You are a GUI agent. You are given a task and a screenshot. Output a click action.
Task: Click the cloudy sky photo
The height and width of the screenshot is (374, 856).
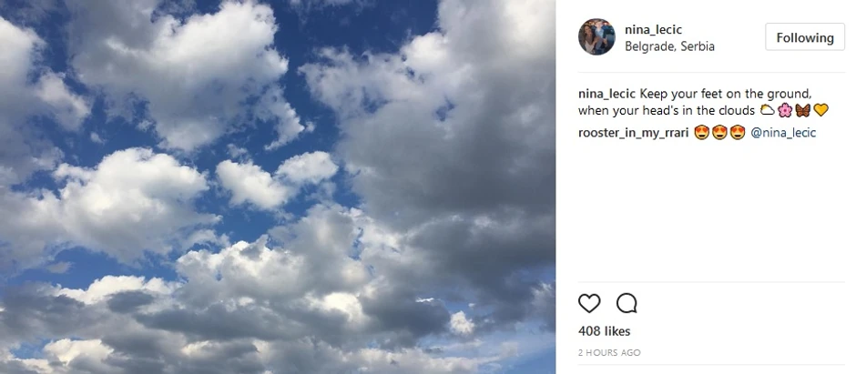278,187
